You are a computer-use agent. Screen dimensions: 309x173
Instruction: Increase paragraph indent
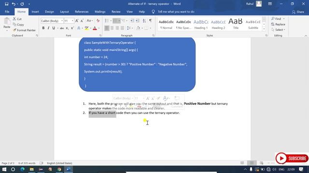click(138, 21)
